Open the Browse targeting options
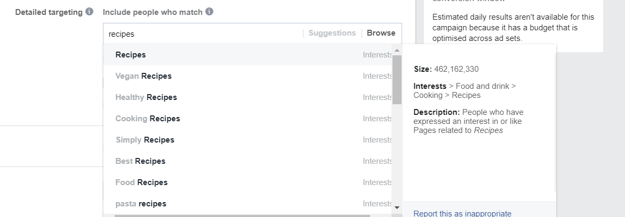 (x=381, y=34)
